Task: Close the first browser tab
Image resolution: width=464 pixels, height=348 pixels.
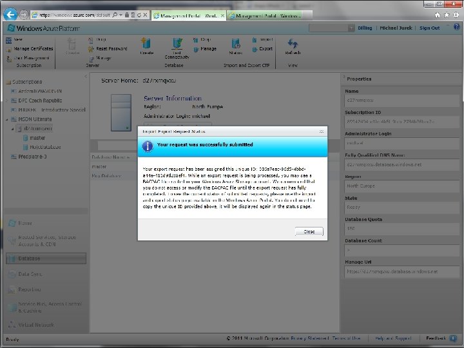Action: 222,15
